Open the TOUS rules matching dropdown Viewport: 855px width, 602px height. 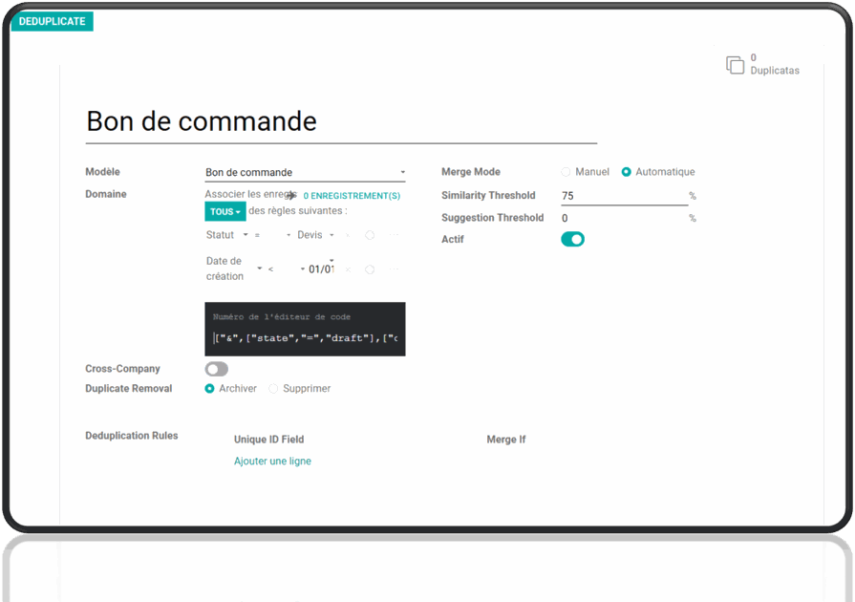pos(224,211)
